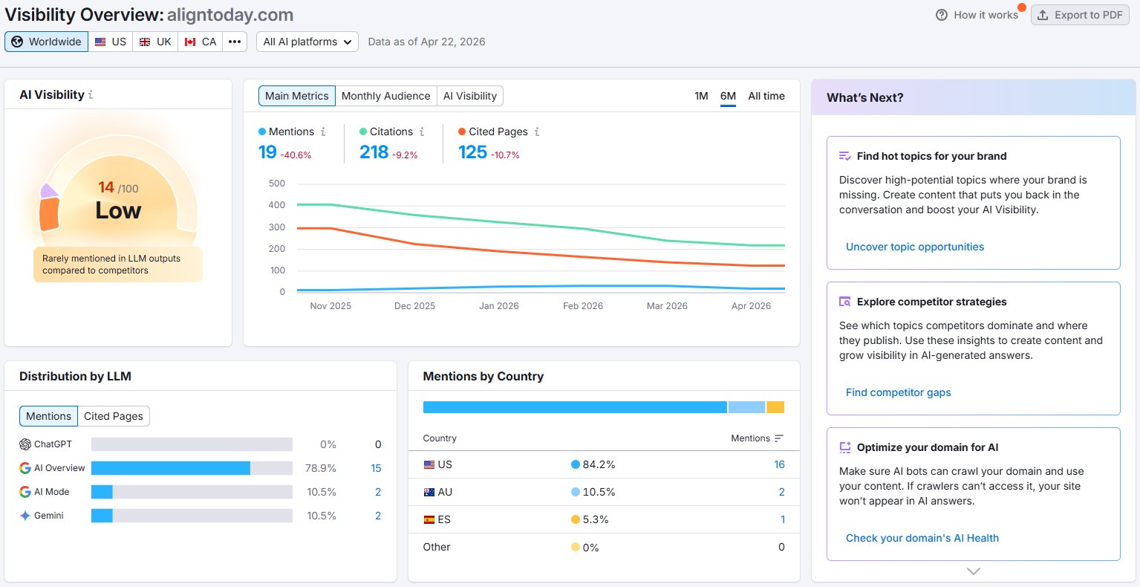Set chart range to All time
This screenshot has width=1140, height=587.
pos(766,96)
